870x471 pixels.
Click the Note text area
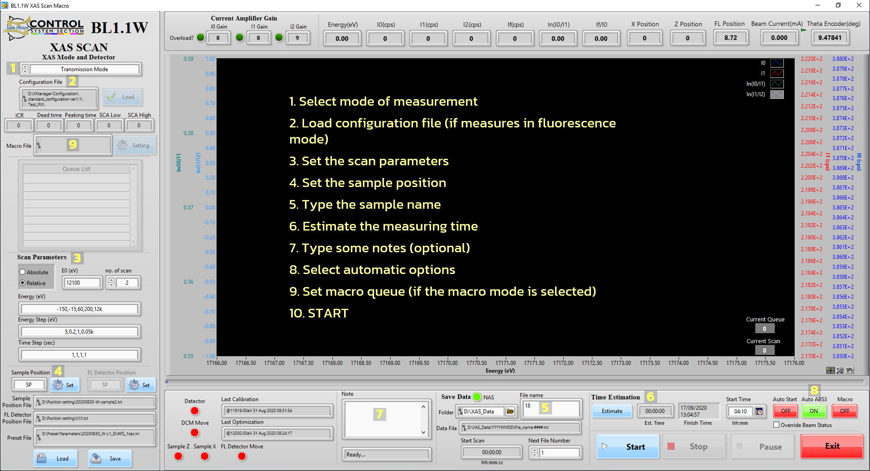(382, 420)
